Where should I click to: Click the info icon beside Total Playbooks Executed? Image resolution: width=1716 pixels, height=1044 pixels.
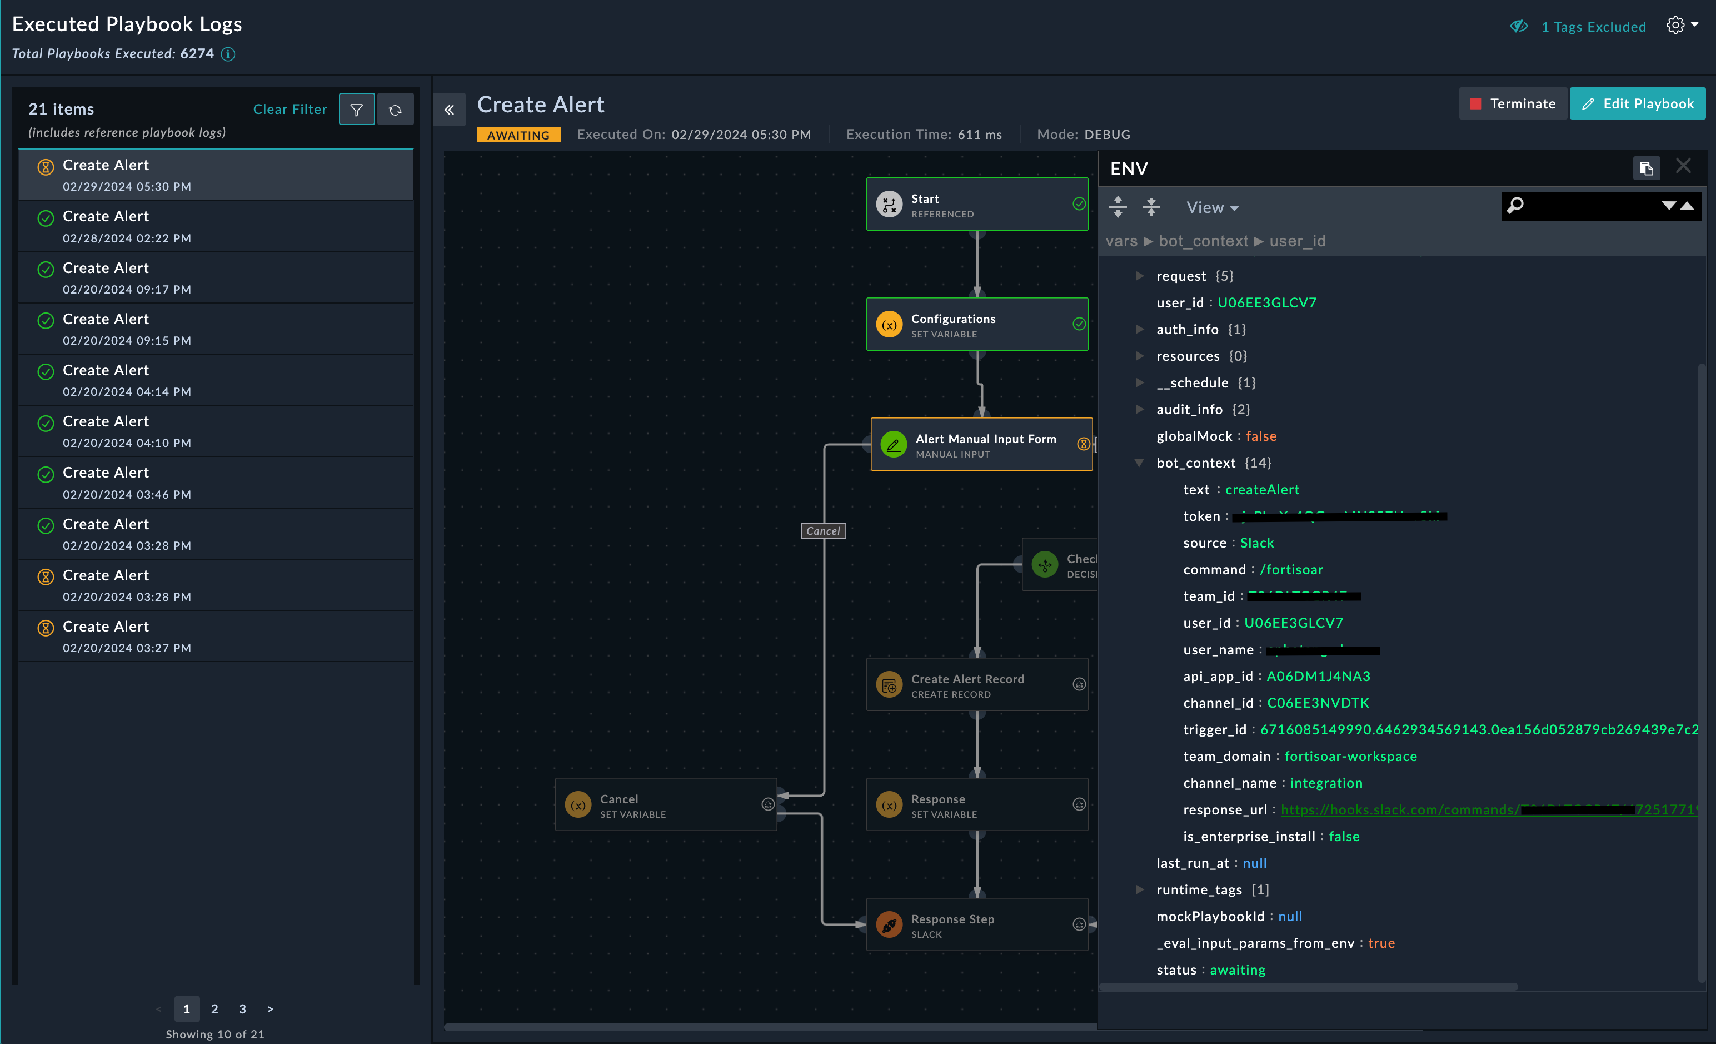point(228,53)
